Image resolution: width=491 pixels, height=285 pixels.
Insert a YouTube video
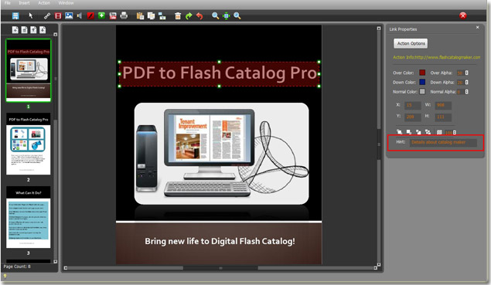tap(113, 15)
